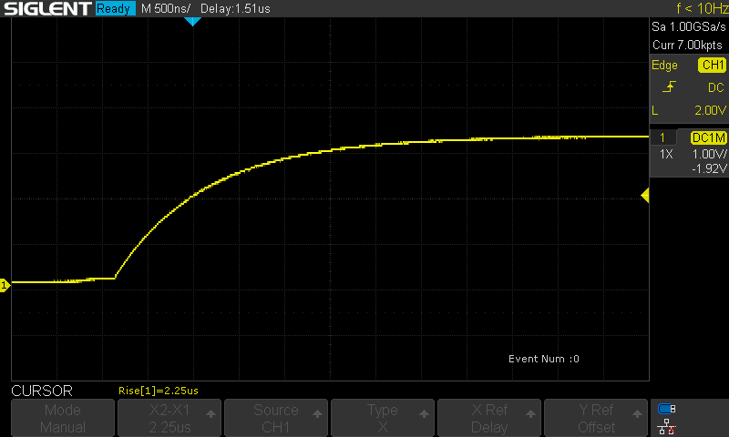Click the USB device status icon
This screenshot has height=437, width=729.
coord(666,409)
